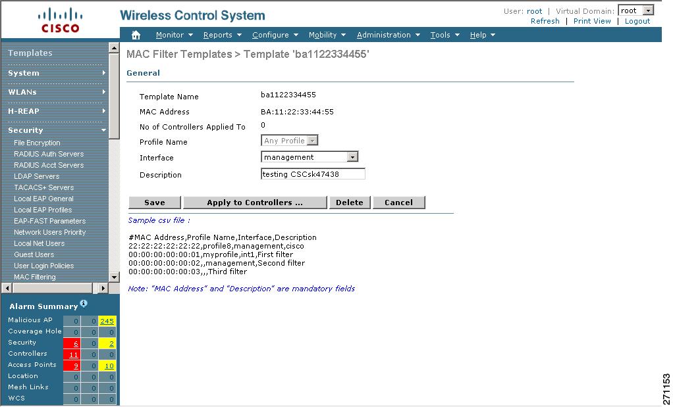Open the Help menu
Viewport: 673px width, 407px height.
(x=483, y=35)
